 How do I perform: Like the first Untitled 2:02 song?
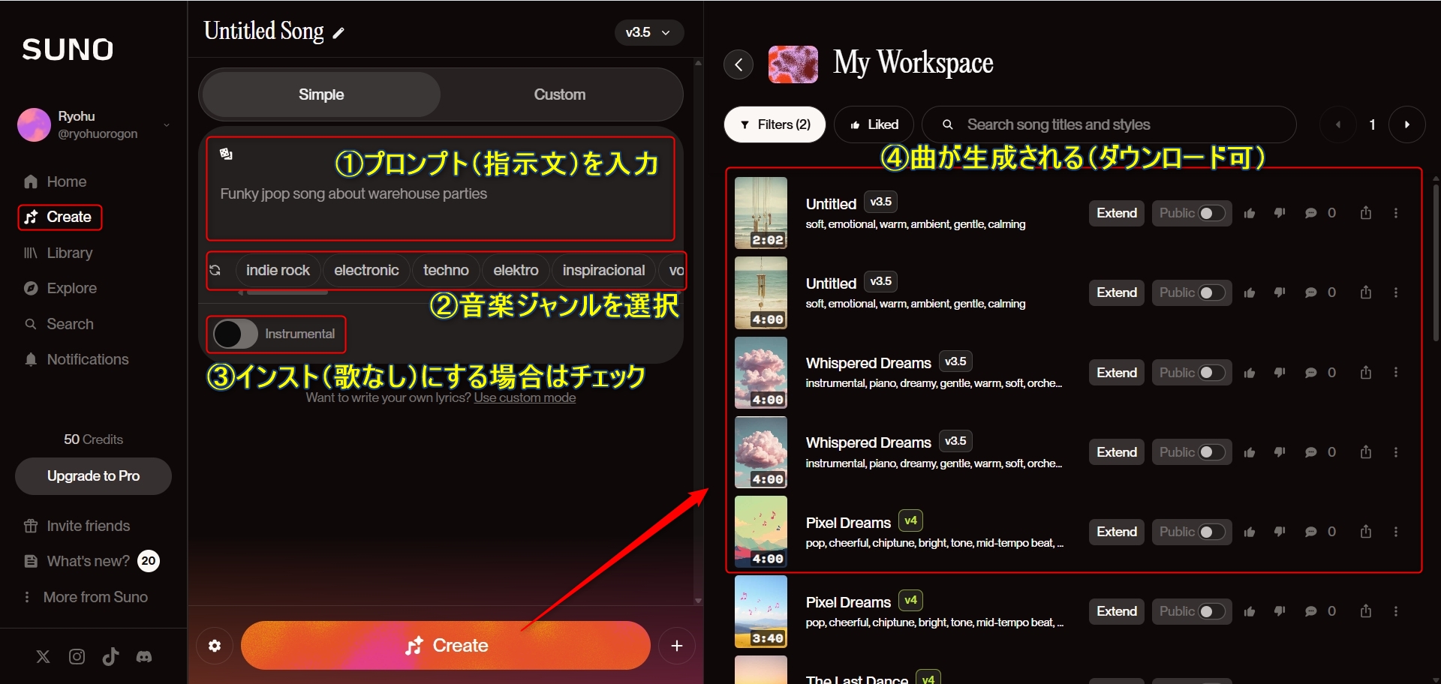(x=1250, y=213)
